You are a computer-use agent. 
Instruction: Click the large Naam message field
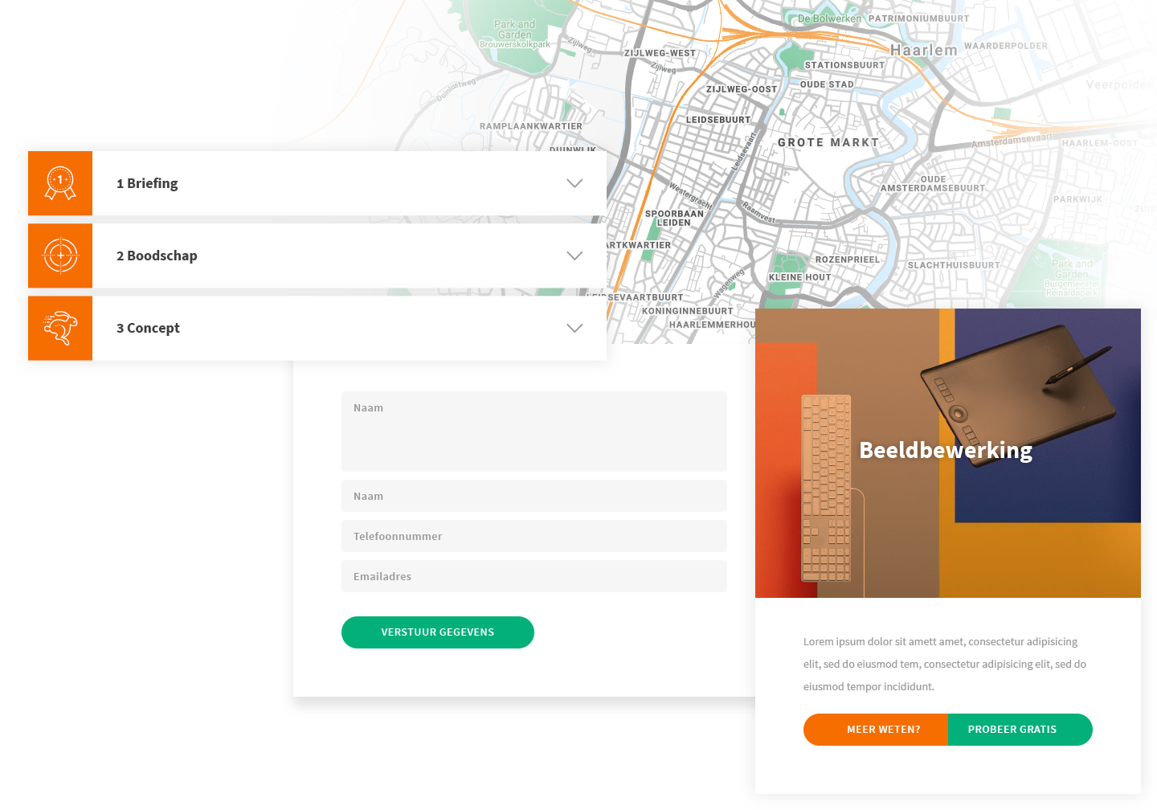click(534, 432)
